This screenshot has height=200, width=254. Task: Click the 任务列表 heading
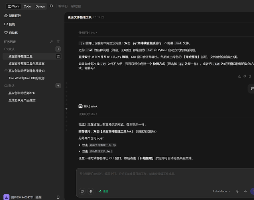(x=10, y=42)
